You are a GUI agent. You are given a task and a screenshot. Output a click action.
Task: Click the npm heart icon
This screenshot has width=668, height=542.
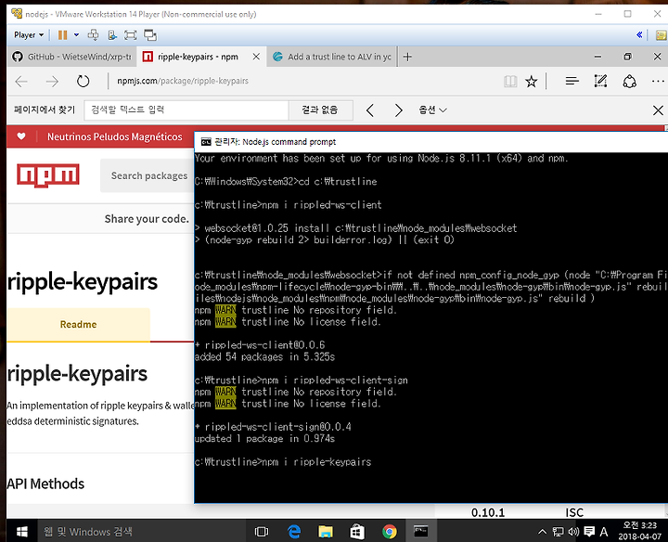20,136
